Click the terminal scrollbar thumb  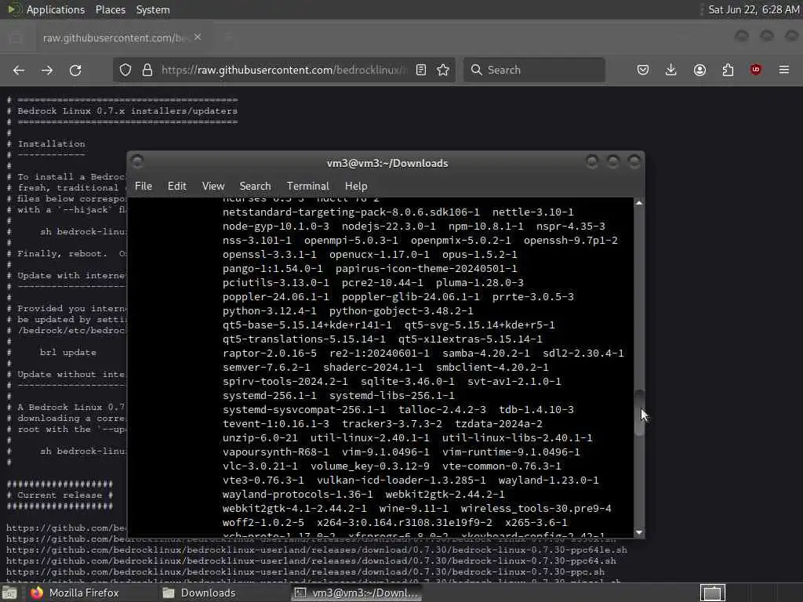coord(638,413)
